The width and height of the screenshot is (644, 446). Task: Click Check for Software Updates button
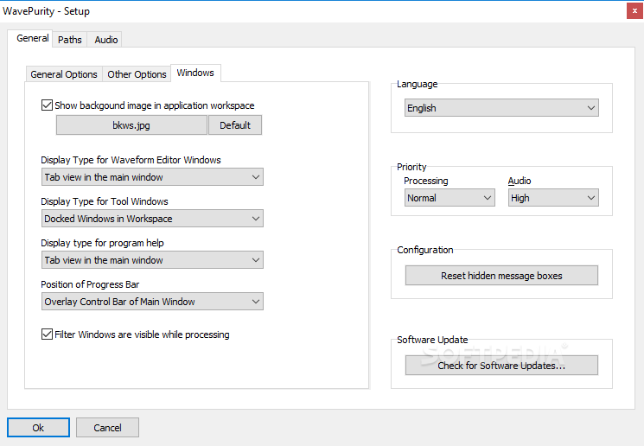tap(501, 366)
